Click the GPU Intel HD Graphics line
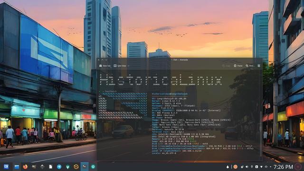The width and height of the screenshot is (304, 171). click(184, 136)
